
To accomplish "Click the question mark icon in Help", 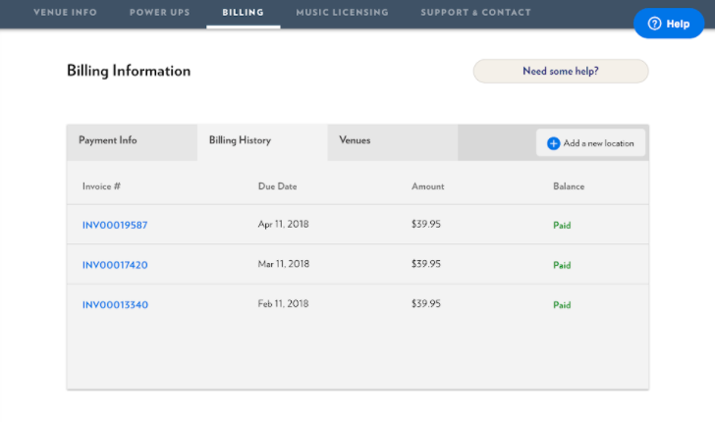I will [x=654, y=24].
